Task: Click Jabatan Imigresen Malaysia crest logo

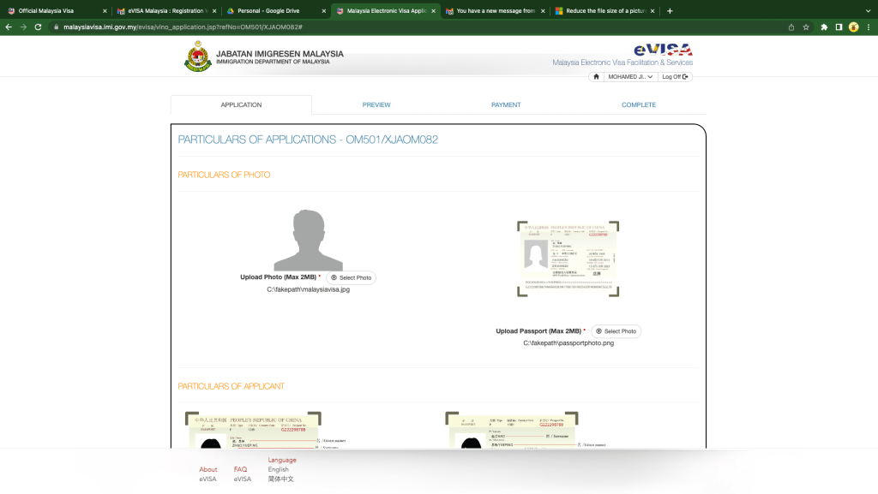Action: pyautogui.click(x=198, y=56)
